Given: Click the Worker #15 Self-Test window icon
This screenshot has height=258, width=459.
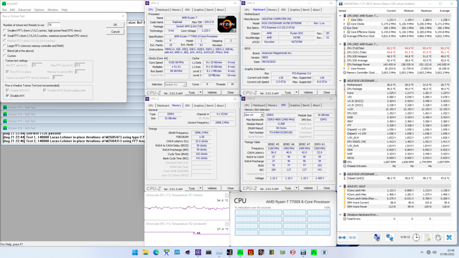Looking at the screenshot, I should pos(5,121).
